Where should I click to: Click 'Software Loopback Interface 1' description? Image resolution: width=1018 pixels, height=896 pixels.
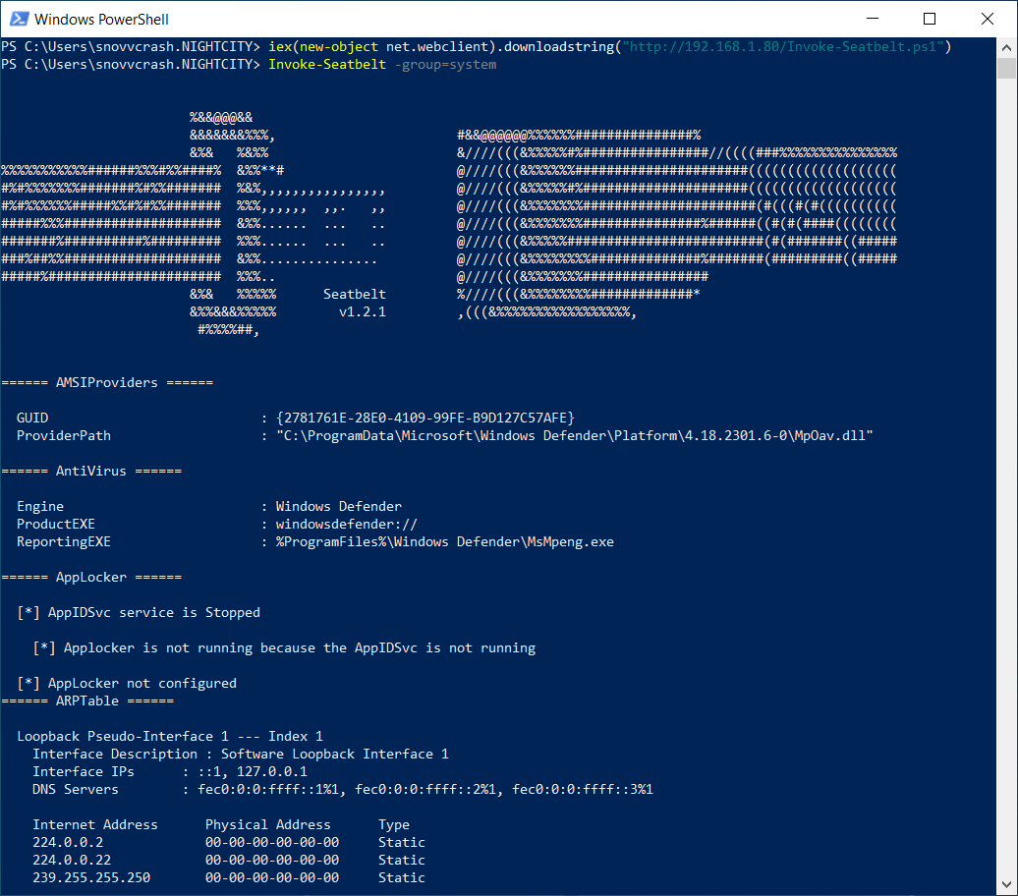point(335,755)
